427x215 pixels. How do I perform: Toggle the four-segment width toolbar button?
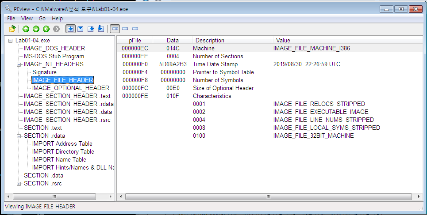click(x=115, y=29)
